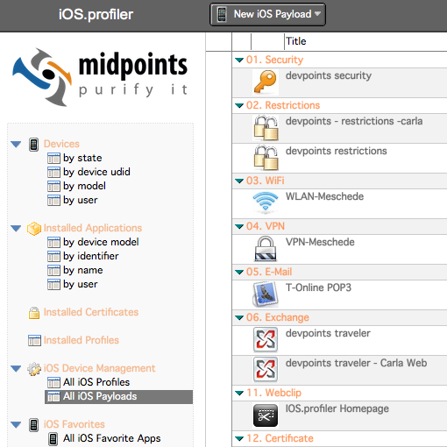Screen dimensions: 447x447
Task: Collapse the iOS Device Management section
Action: click(16, 369)
